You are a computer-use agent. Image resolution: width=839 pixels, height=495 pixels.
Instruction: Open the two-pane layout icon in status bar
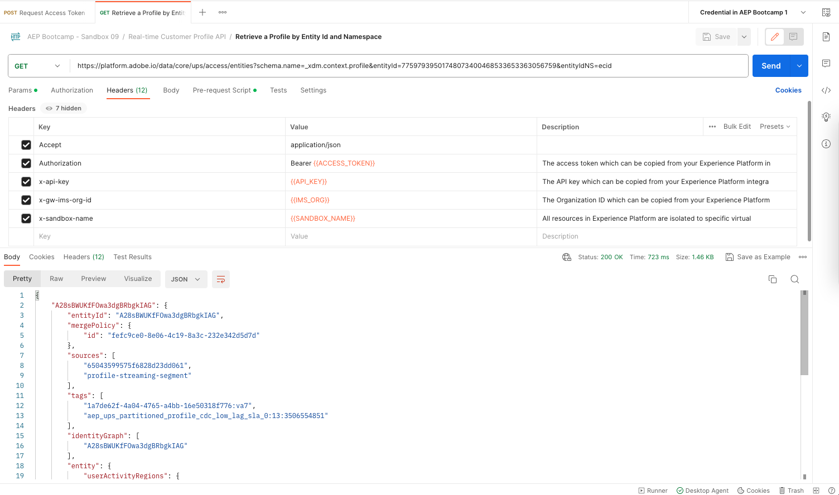(816, 491)
